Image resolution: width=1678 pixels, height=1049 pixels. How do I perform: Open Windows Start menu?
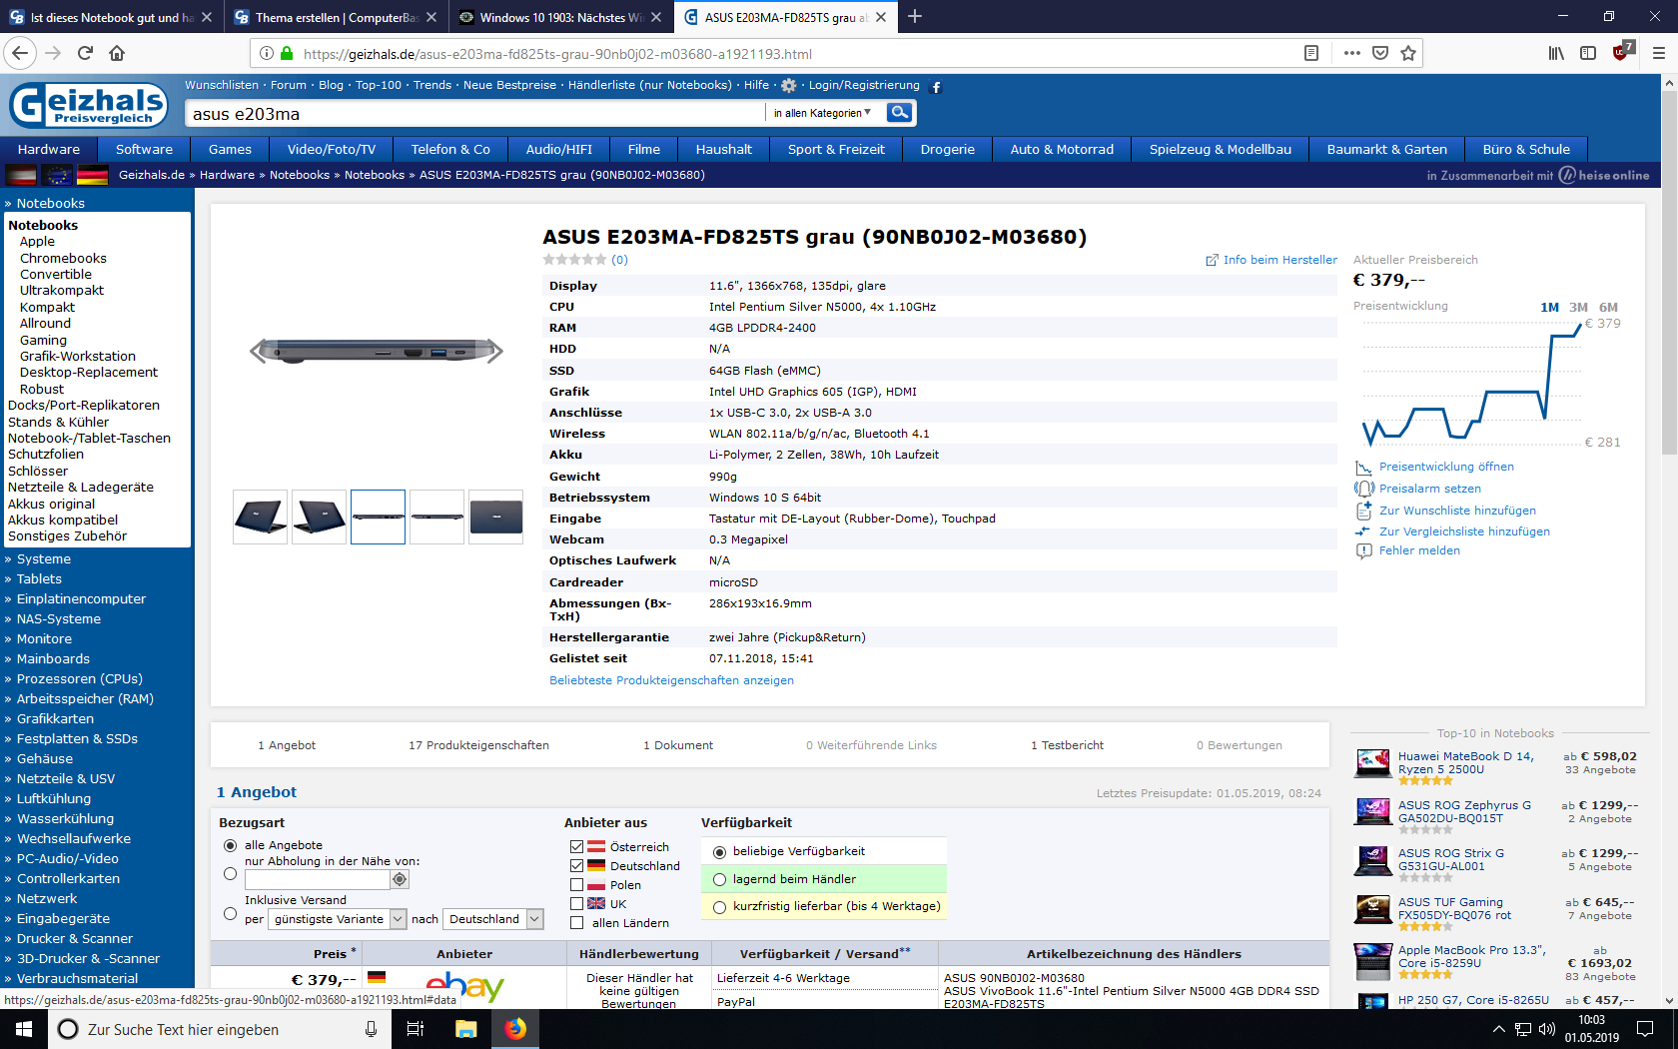coord(24,1029)
